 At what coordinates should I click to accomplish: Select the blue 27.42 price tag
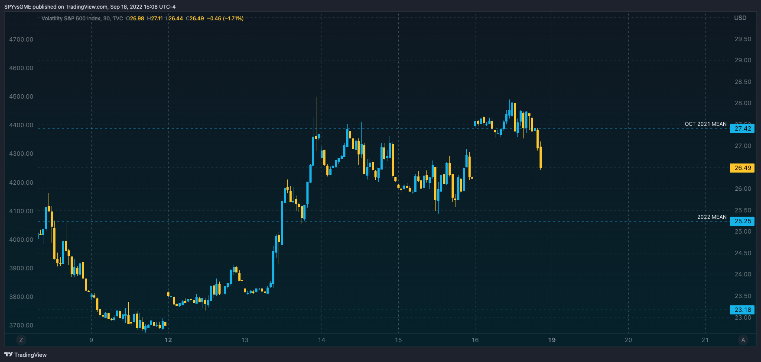tap(742, 128)
